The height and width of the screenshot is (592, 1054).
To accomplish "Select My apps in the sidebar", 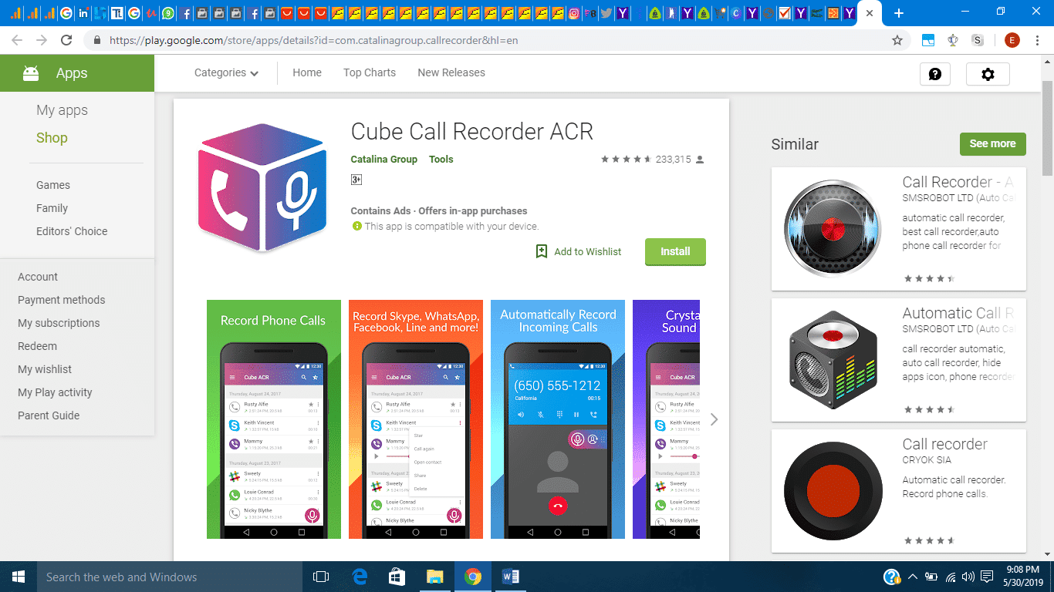I will pyautogui.click(x=62, y=110).
